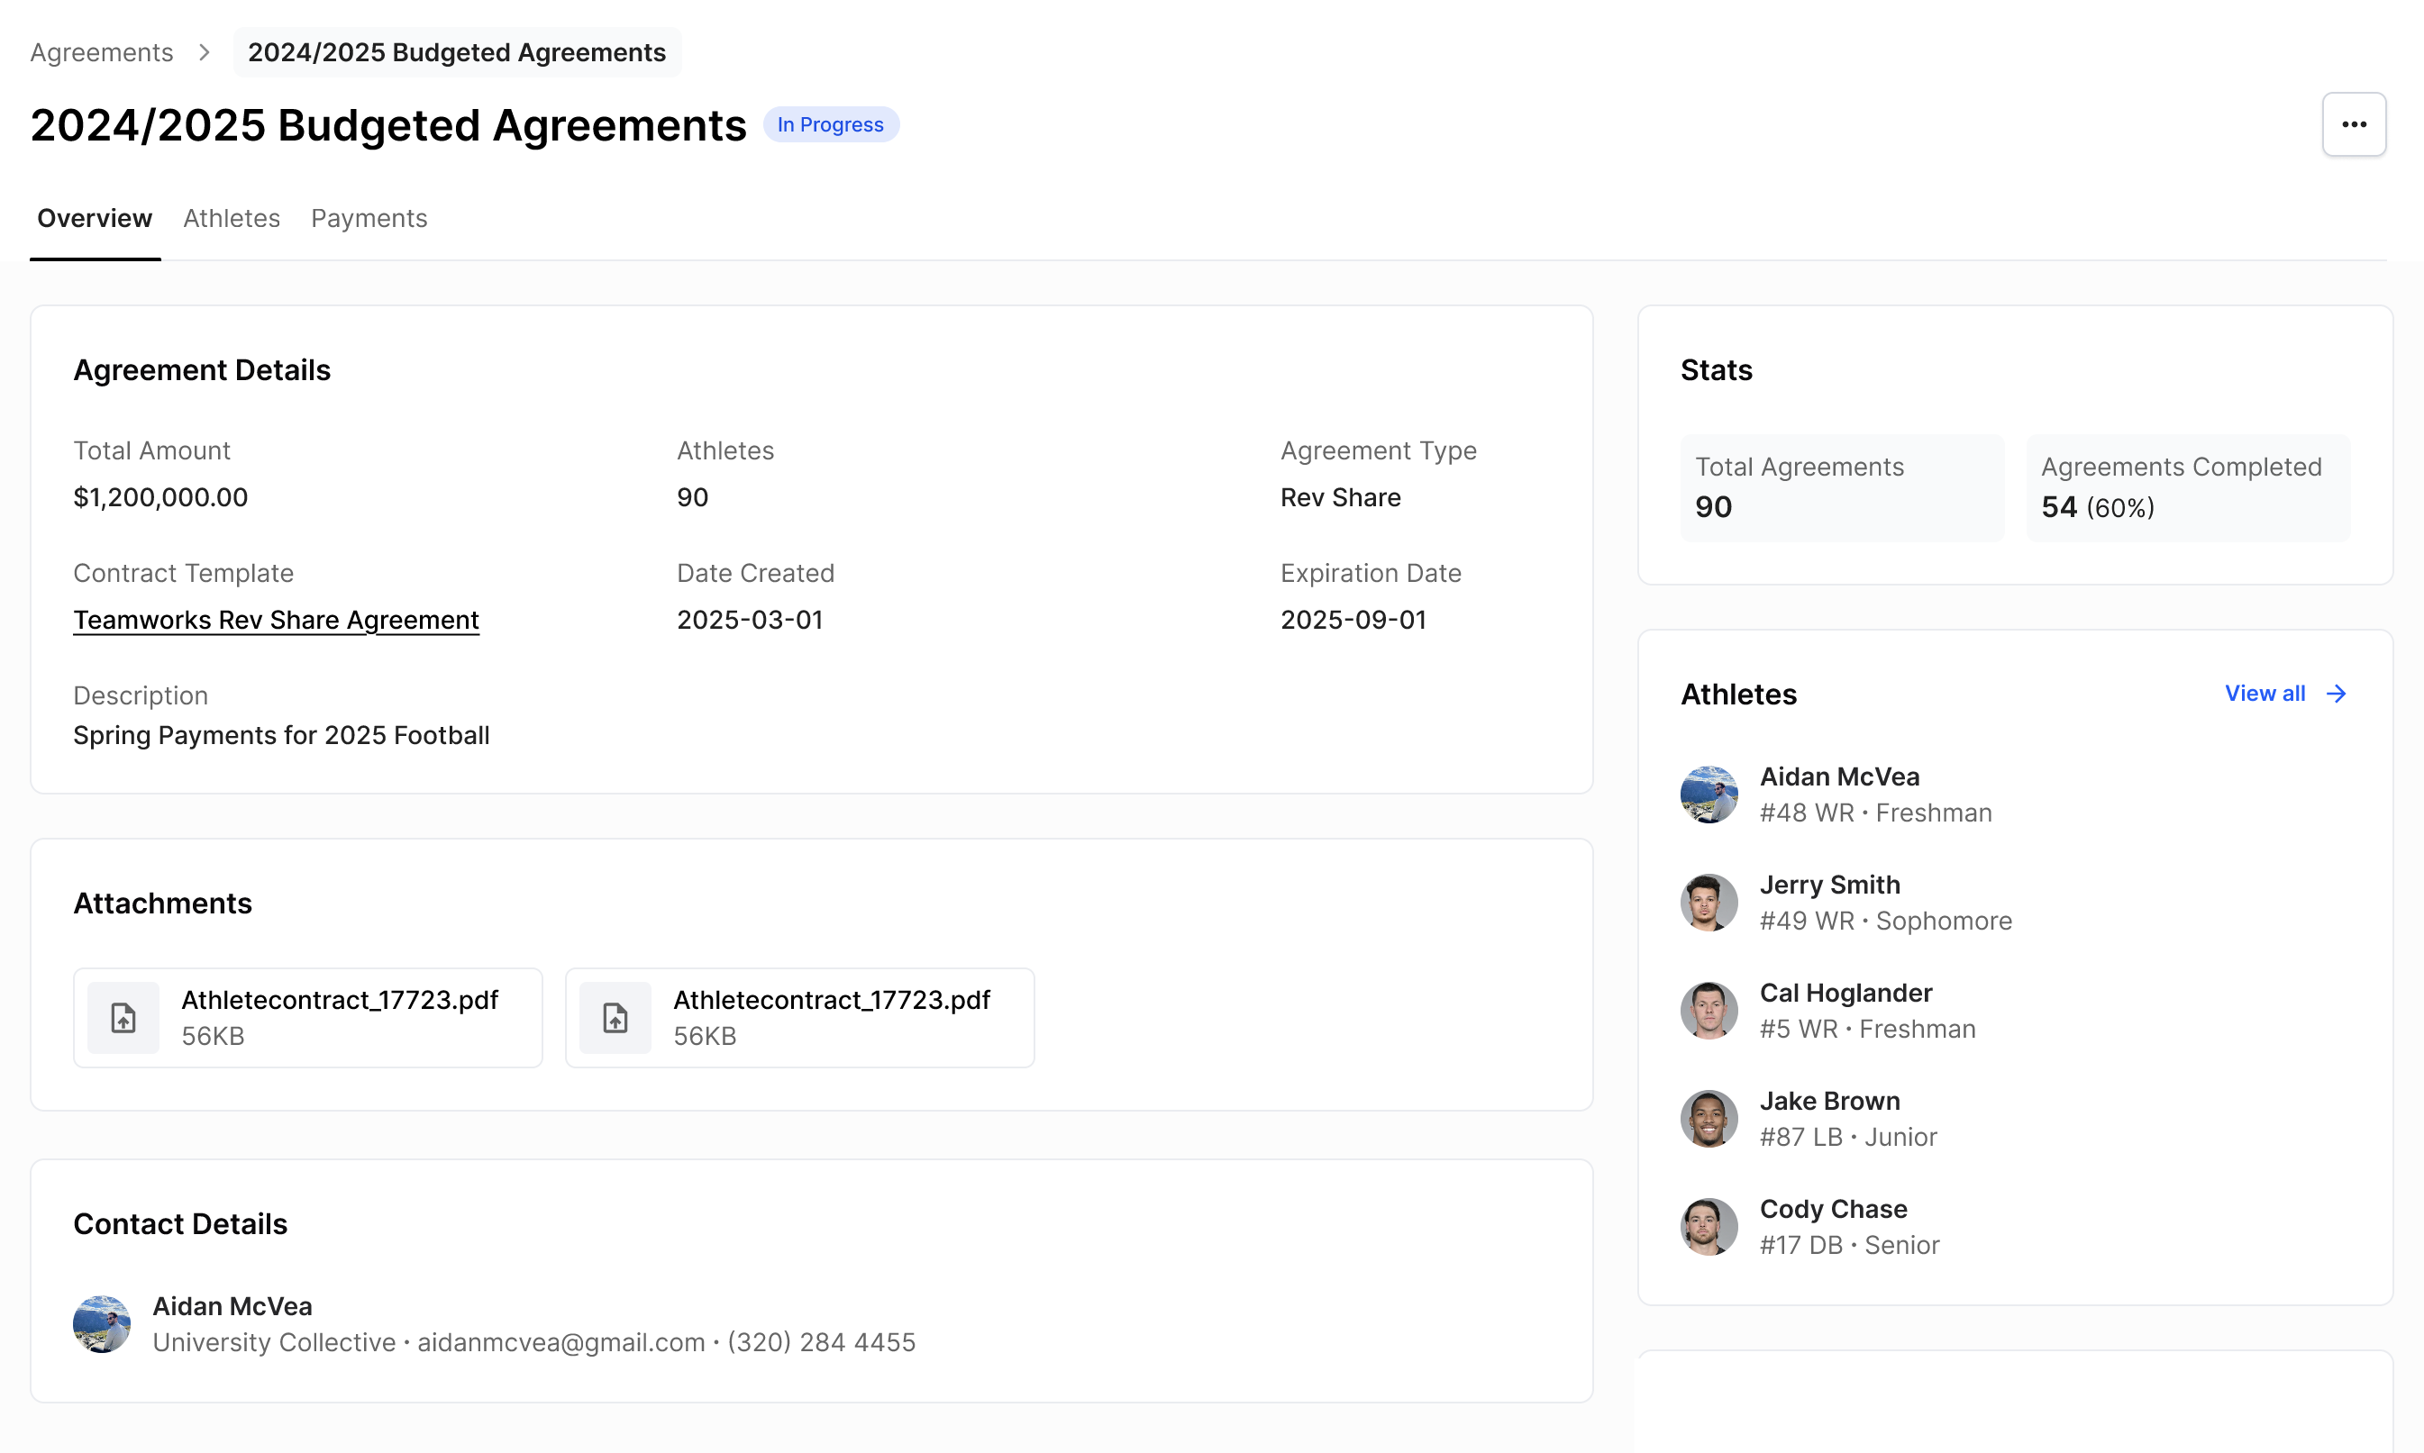Click the Rev Share agreement type value
Viewport: 2424px width, 1453px height.
point(1341,497)
